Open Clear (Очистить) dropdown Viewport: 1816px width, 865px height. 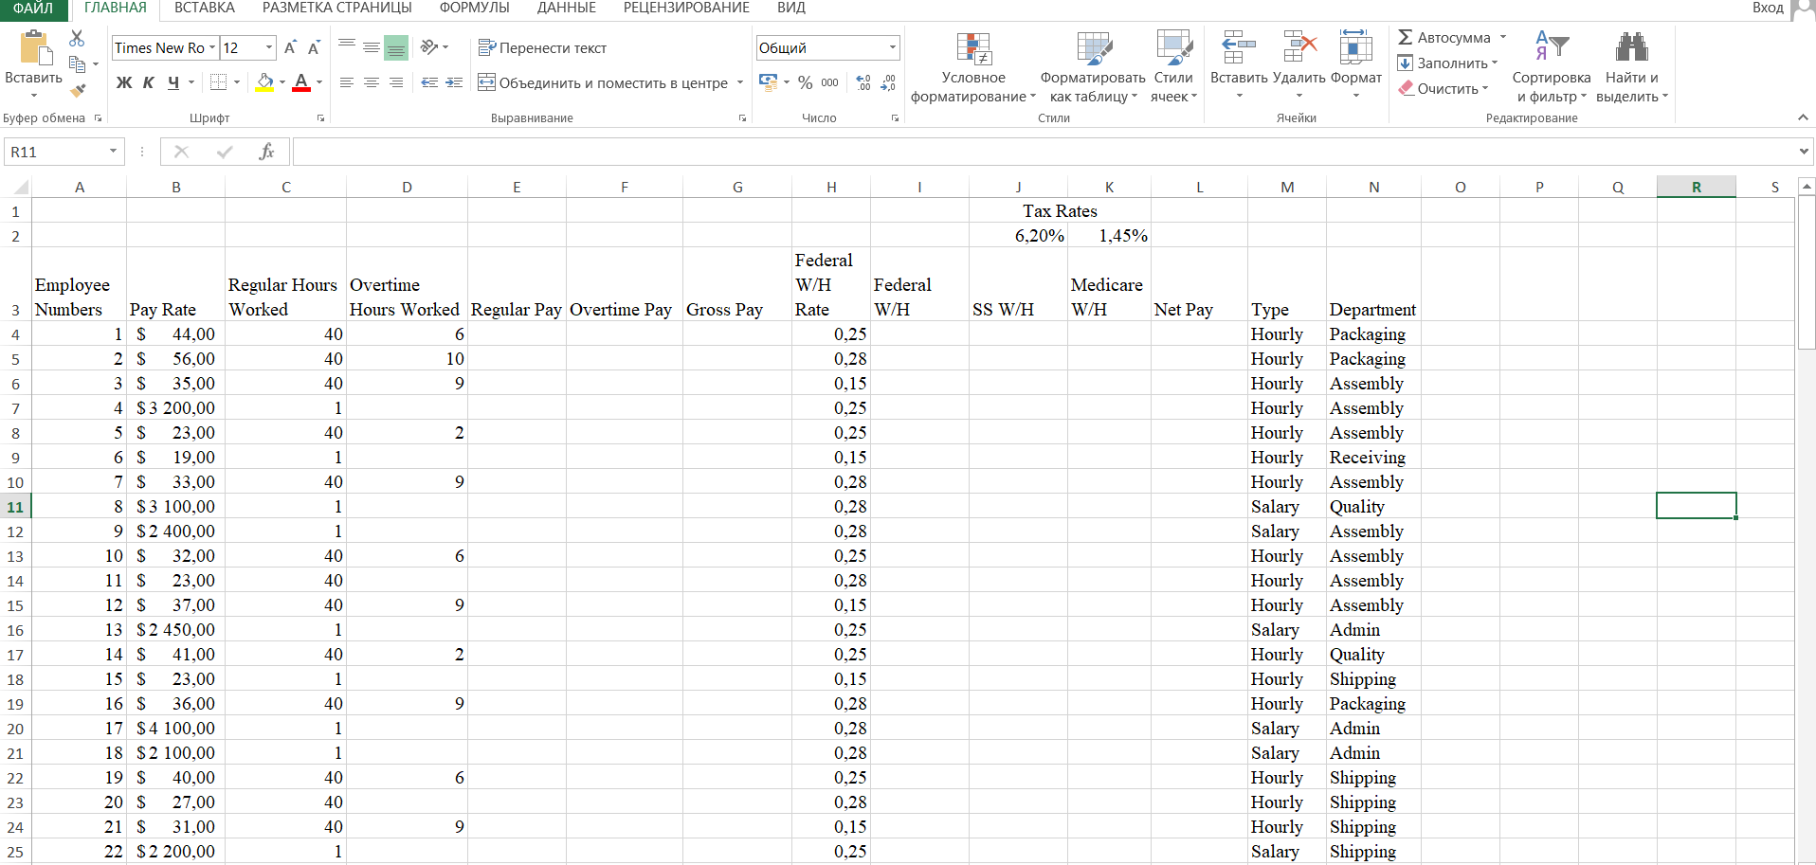[1444, 89]
